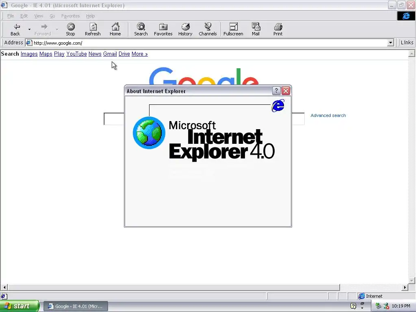Follow the Play link

59,54
